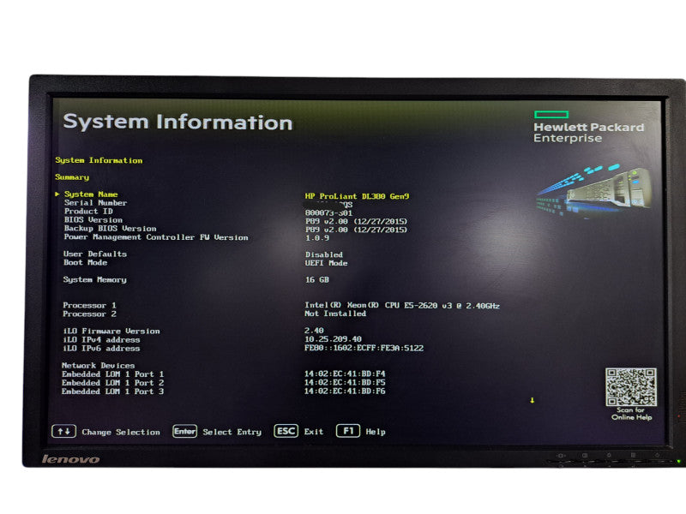
Task: Click the Lenovo logo on monitor bezel
Action: click(x=70, y=459)
